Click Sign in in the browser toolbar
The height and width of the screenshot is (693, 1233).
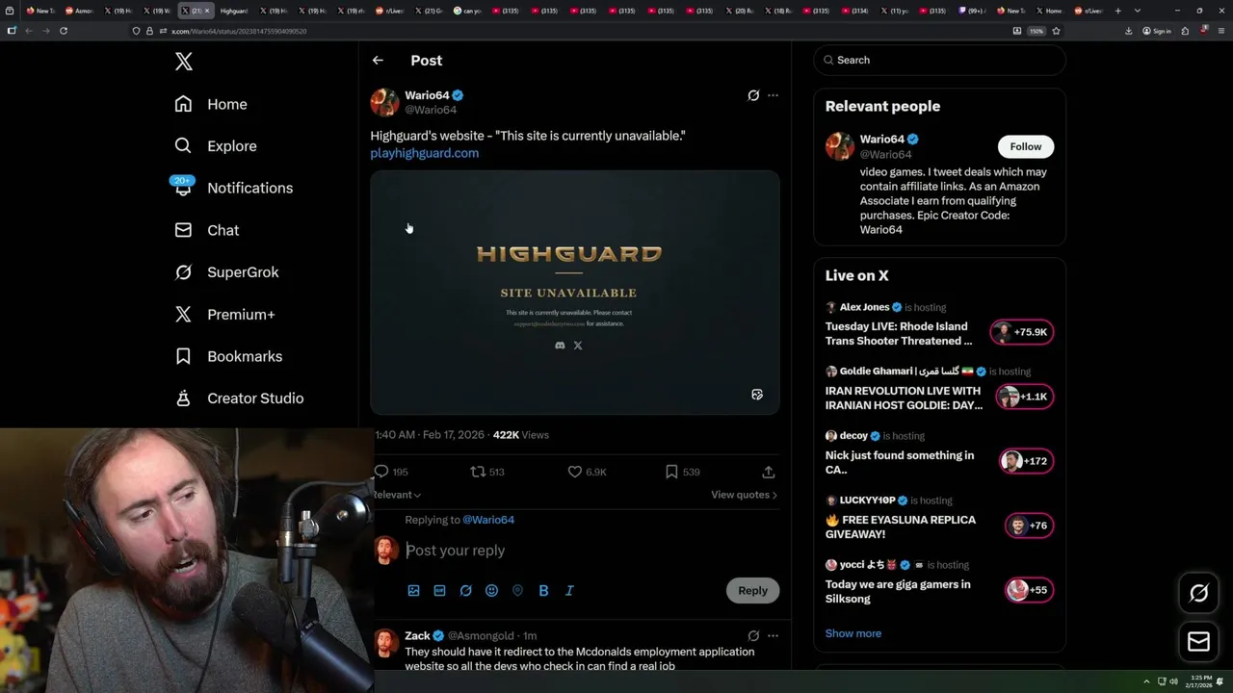(1157, 31)
